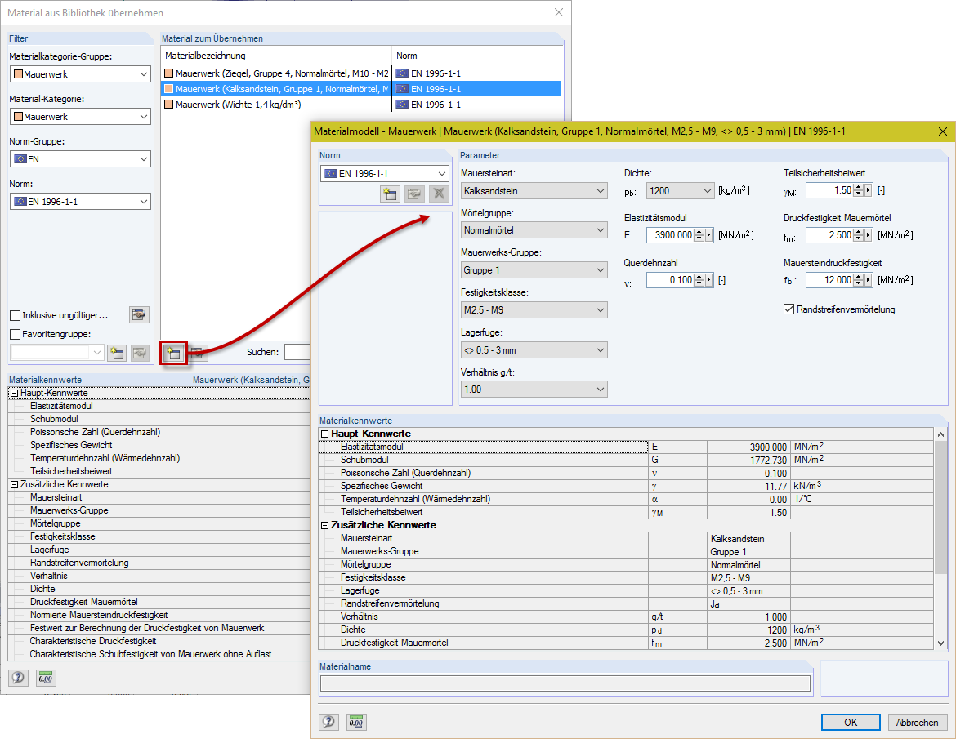Select Mauerwerk (Ziegel, Gruppe 4) material row
956x739 pixels.
361,73
